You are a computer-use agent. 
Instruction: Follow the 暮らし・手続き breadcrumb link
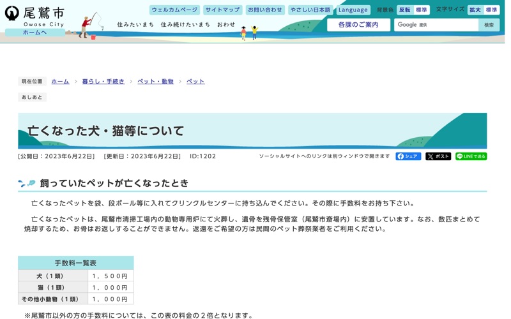103,82
